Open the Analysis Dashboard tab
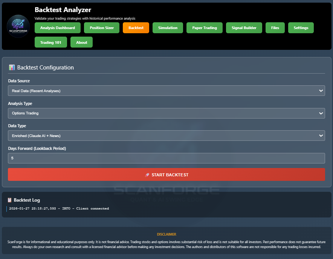Viewport: 333px width, 259px height. tap(58, 28)
